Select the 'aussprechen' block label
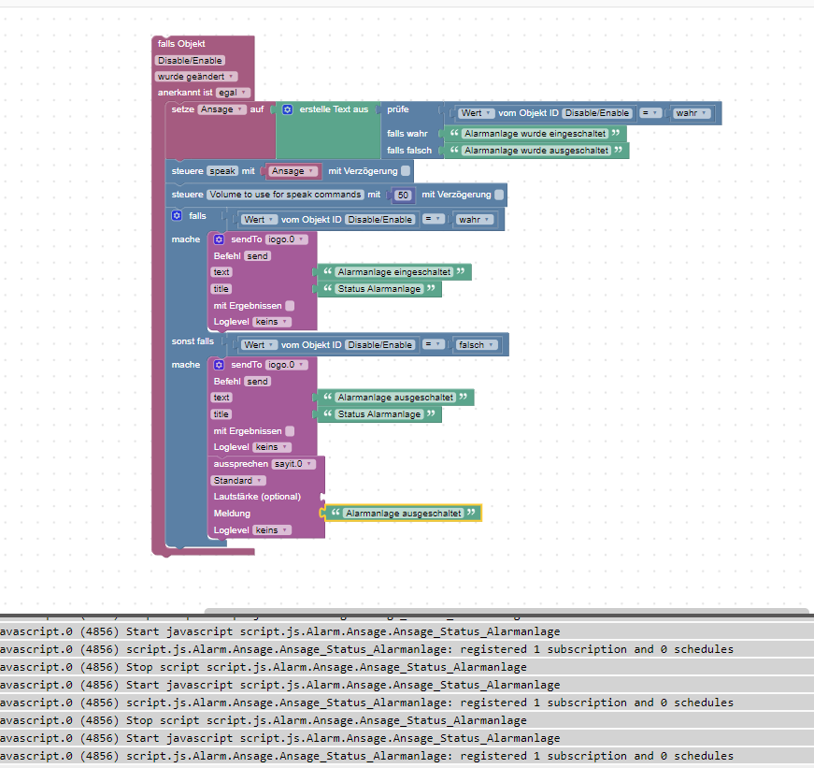814x768 pixels. [x=241, y=464]
